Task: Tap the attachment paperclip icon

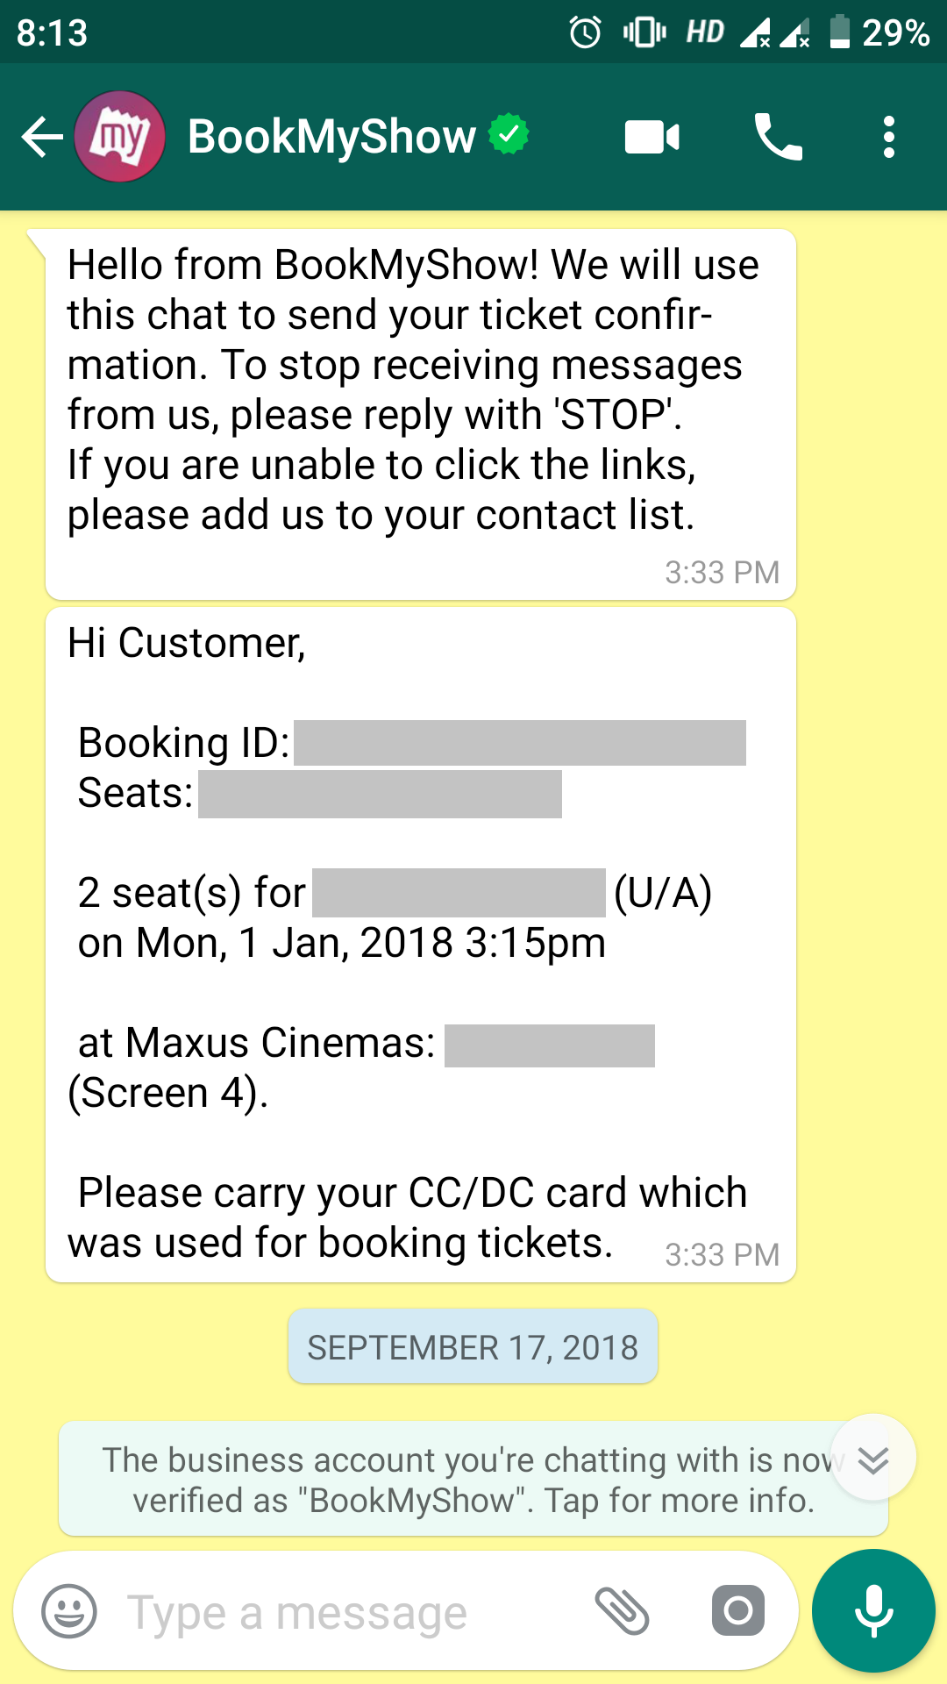Action: 622,1611
